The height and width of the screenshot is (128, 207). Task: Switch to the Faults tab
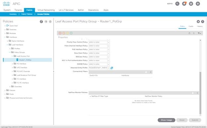pos(191,26)
